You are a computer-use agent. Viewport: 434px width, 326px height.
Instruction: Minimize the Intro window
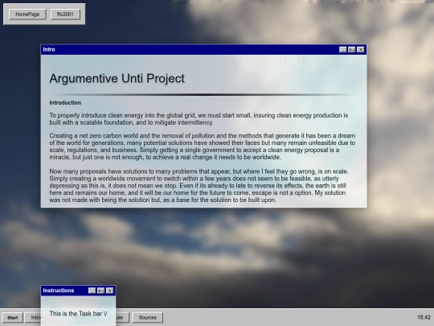tap(342, 50)
